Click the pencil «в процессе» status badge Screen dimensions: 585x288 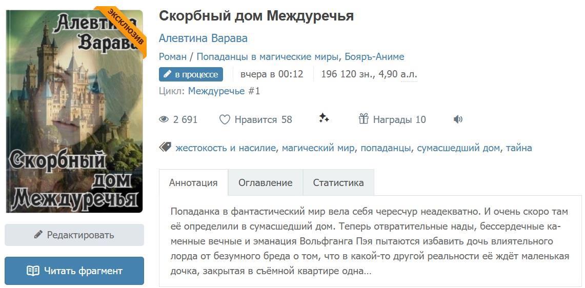(x=191, y=74)
